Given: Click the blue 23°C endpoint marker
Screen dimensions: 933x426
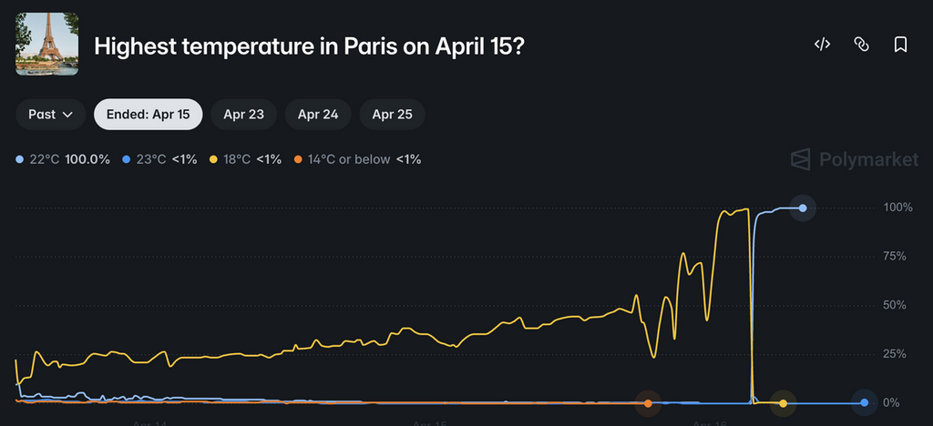Looking at the screenshot, I should click(864, 402).
